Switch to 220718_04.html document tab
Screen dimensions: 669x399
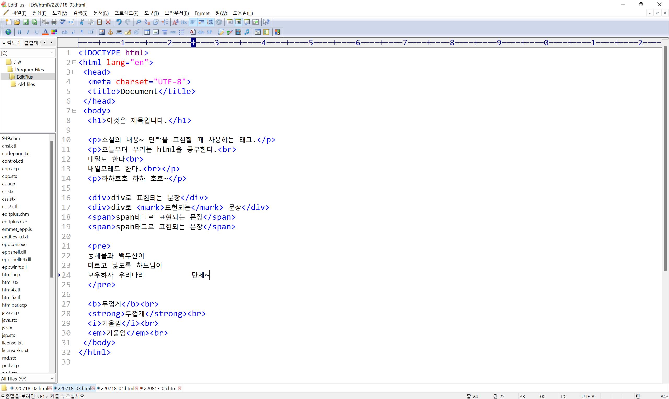(117, 388)
